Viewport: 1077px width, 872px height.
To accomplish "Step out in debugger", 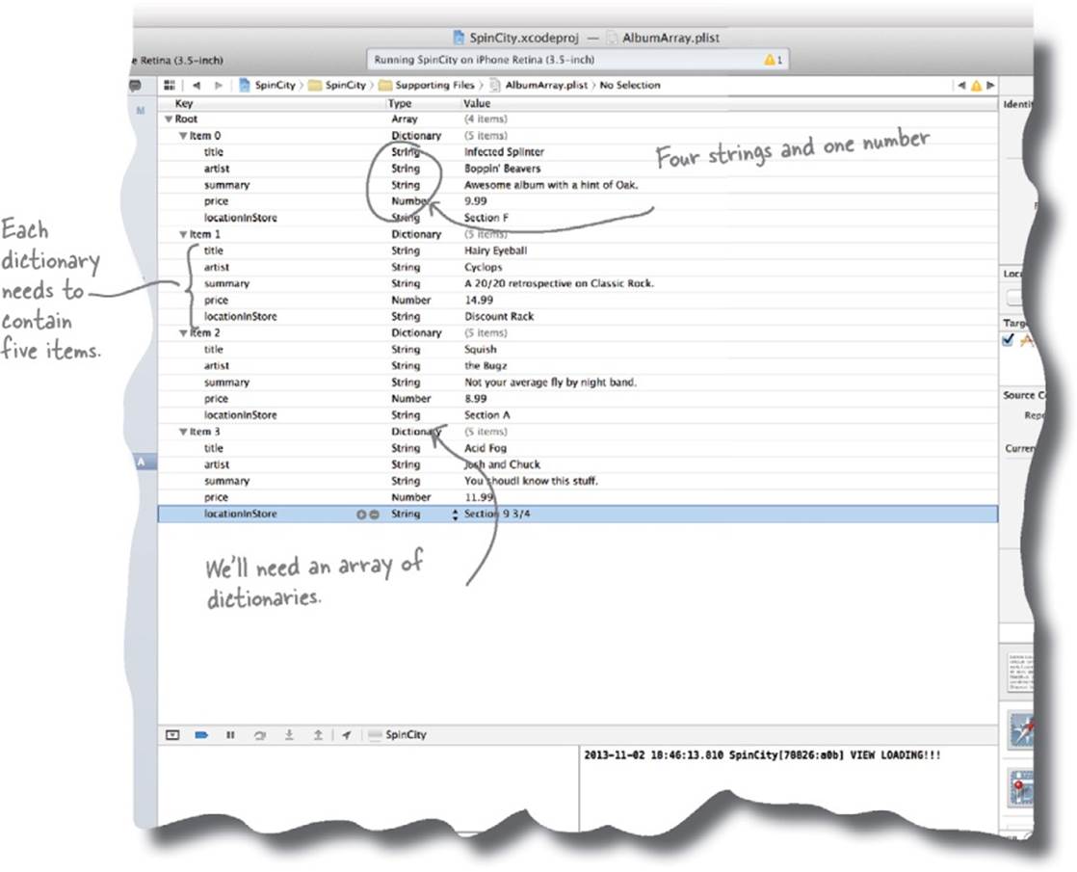I will [x=318, y=734].
